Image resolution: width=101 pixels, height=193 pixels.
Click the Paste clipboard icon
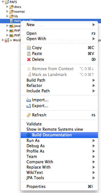pos(29,54)
